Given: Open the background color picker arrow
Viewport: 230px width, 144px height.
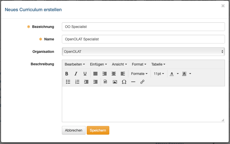Looking at the screenshot, I should (x=190, y=74).
